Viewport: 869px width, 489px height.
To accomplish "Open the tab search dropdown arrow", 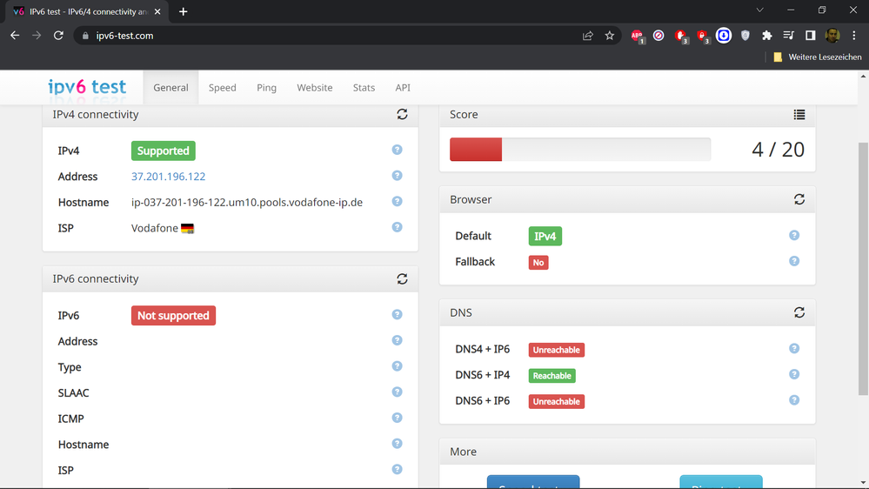I will click(x=759, y=10).
